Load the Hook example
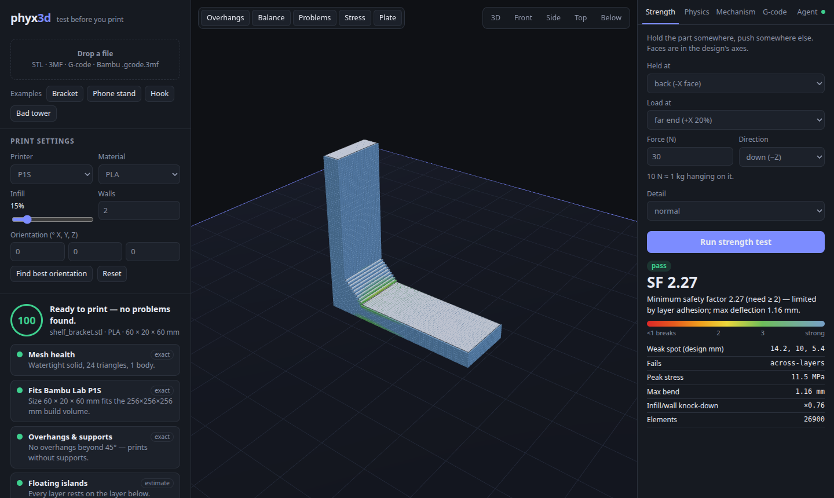 pos(159,94)
